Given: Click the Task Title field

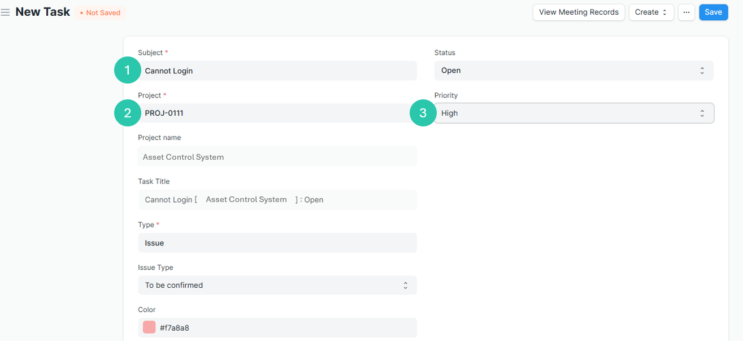Looking at the screenshot, I should [x=277, y=199].
